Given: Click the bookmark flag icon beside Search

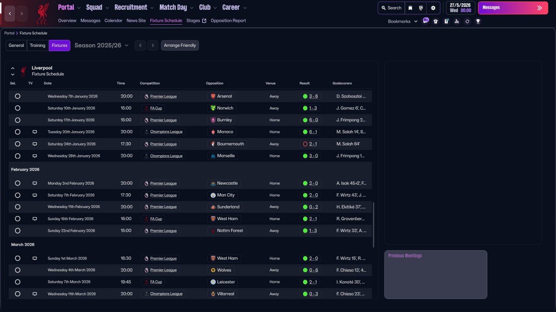Looking at the screenshot, I should click(x=410, y=8).
